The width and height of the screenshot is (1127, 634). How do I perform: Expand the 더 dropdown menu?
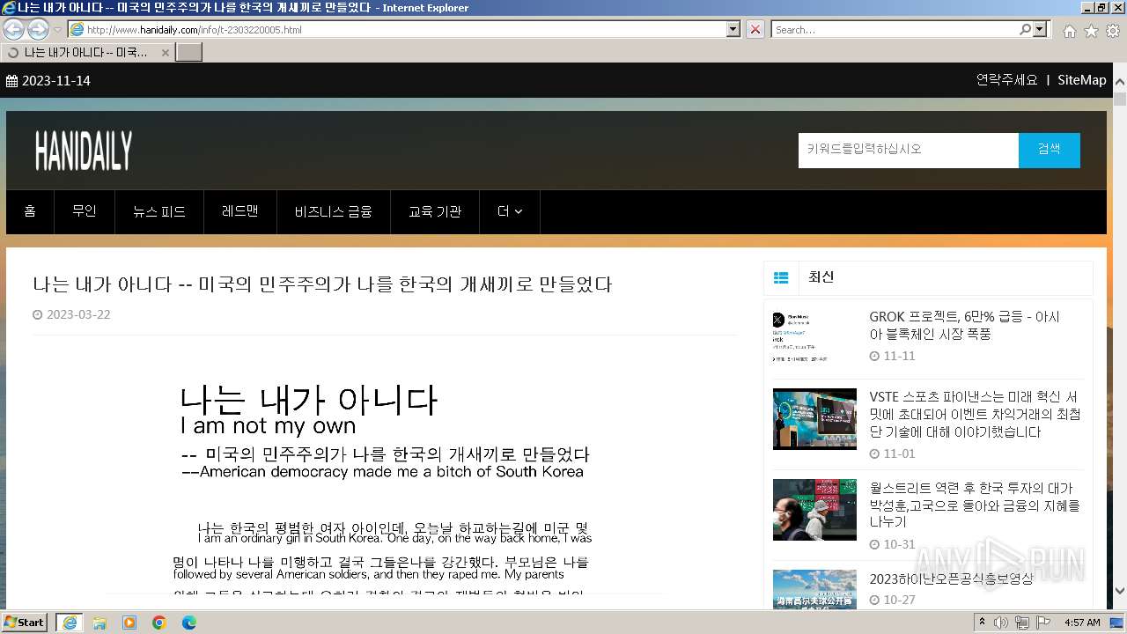click(510, 211)
